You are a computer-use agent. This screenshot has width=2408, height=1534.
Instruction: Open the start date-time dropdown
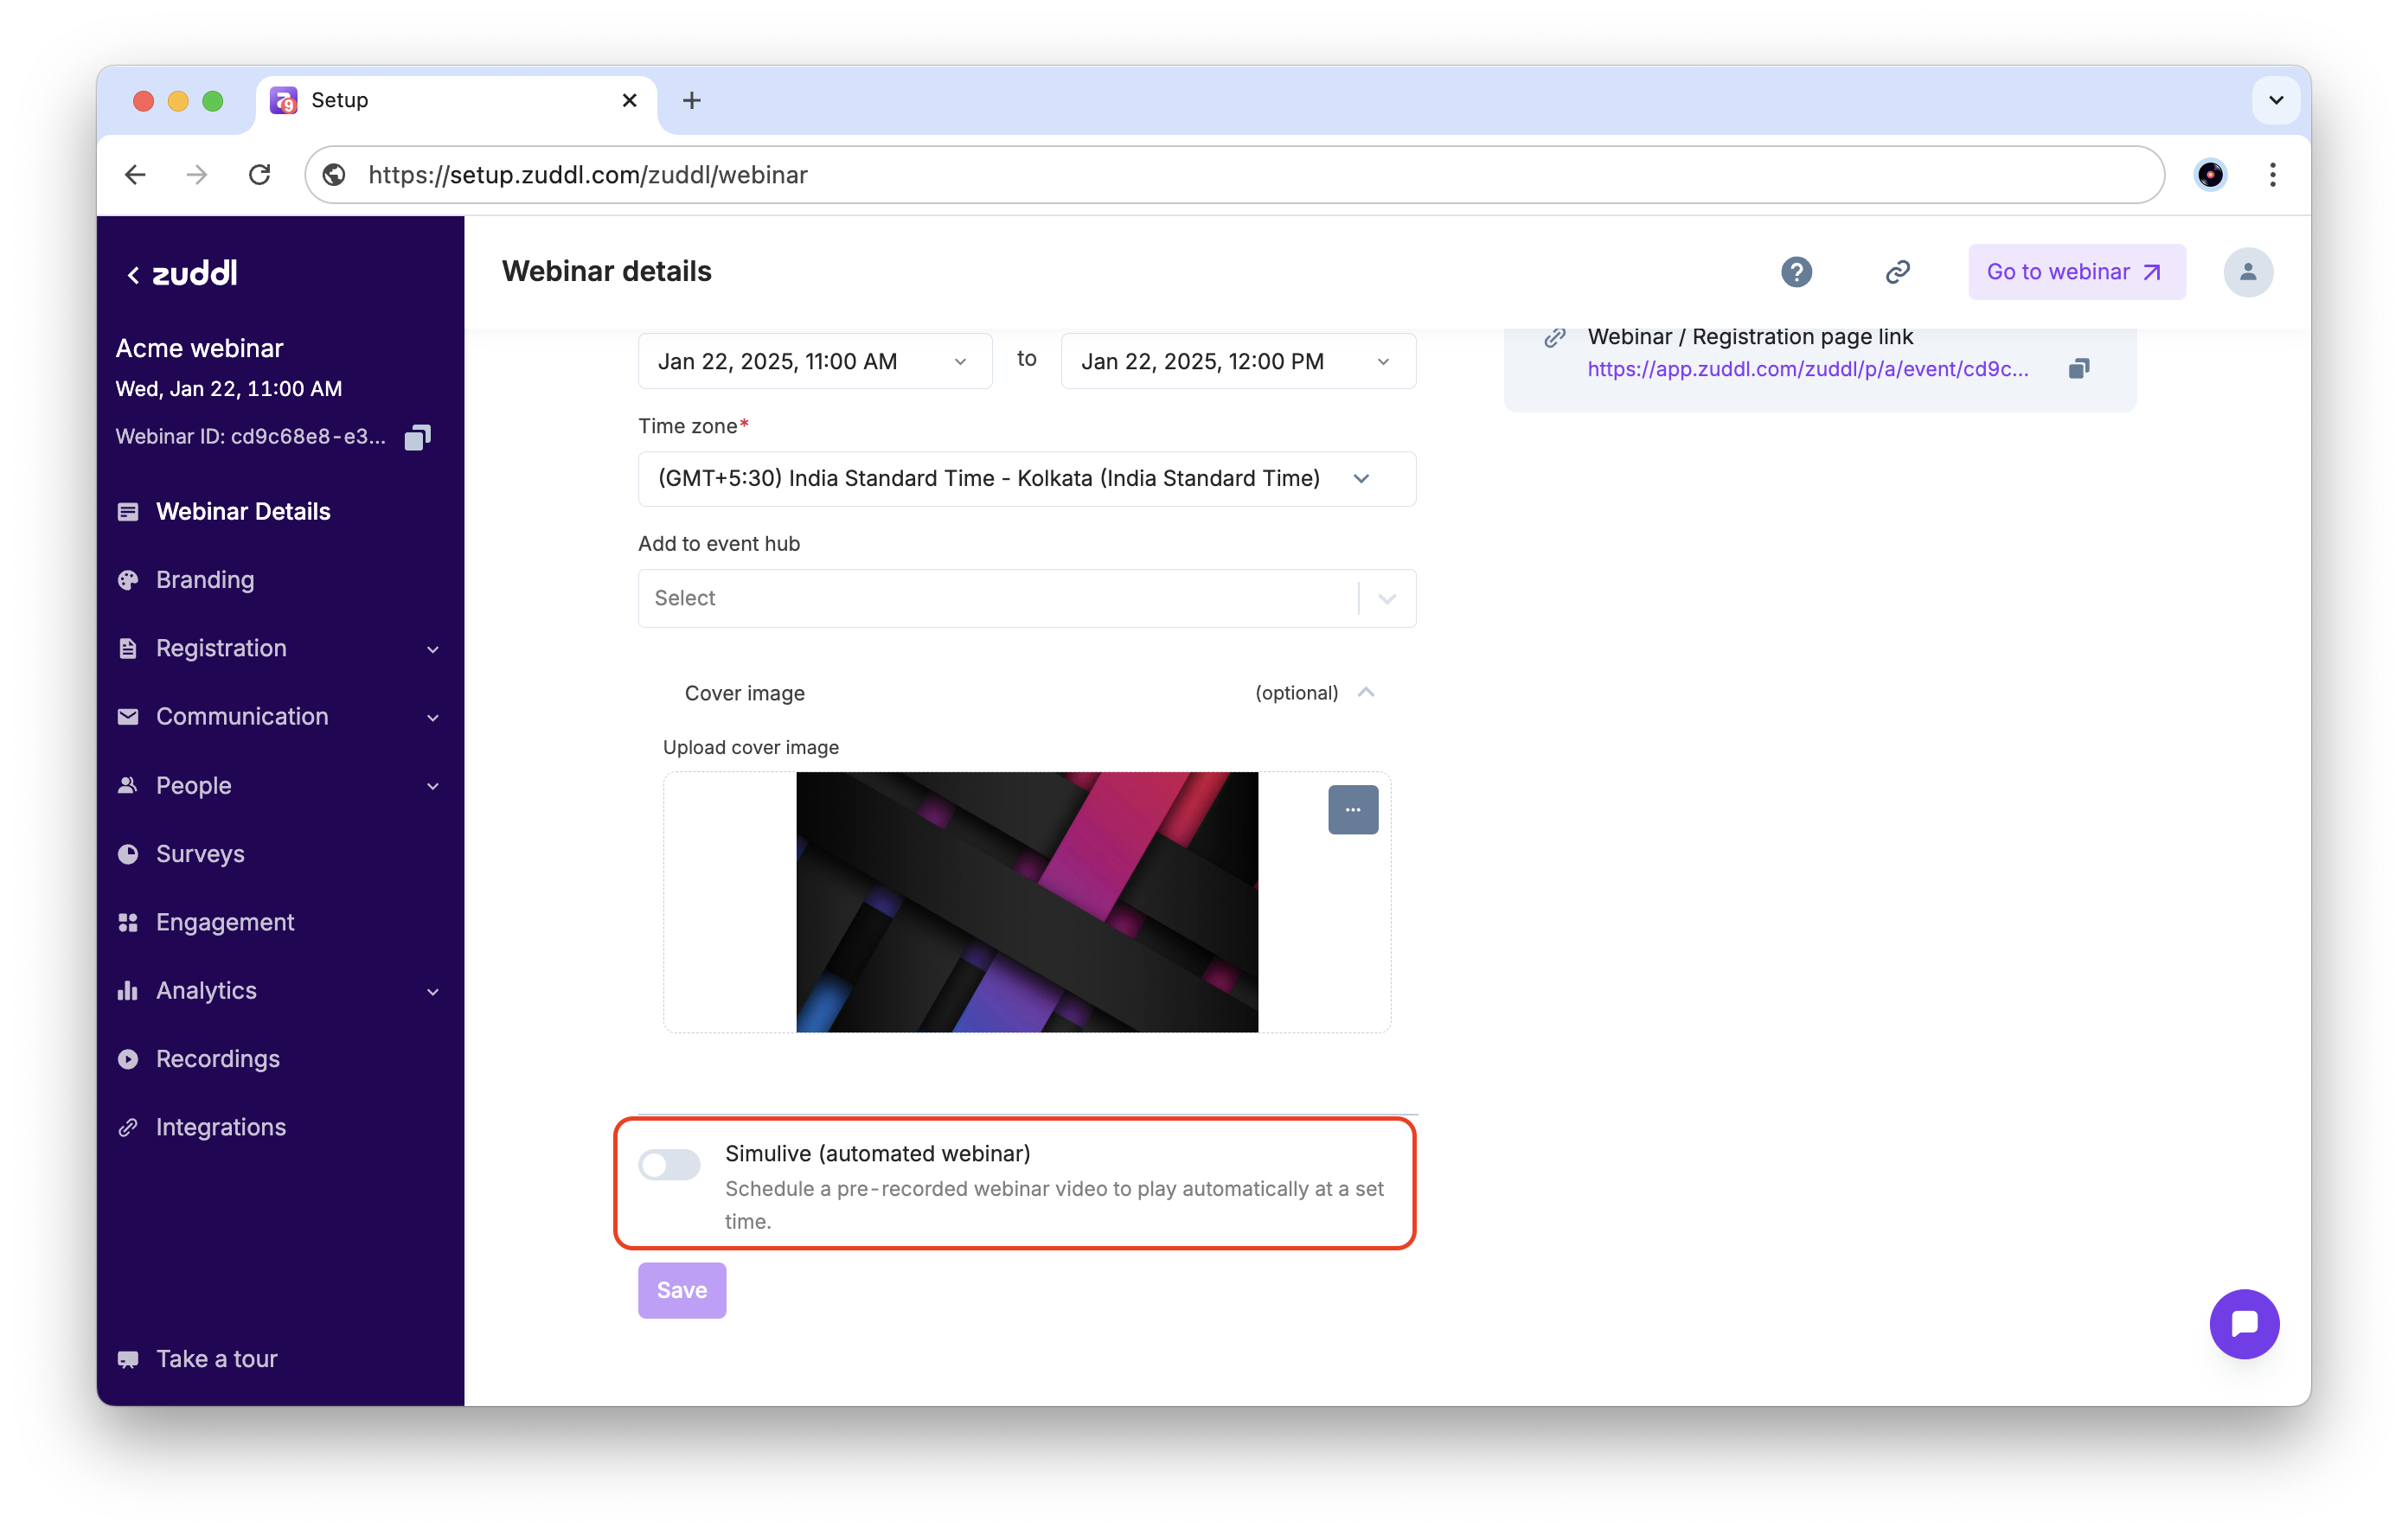pyautogui.click(x=814, y=361)
